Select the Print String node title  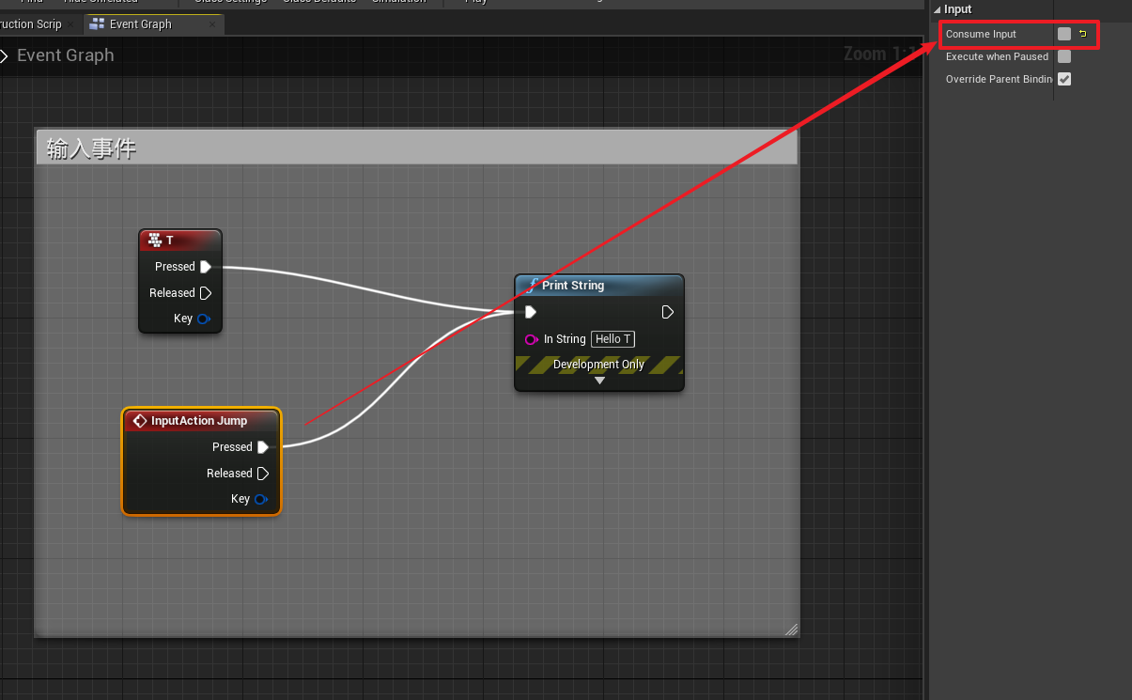coord(573,286)
